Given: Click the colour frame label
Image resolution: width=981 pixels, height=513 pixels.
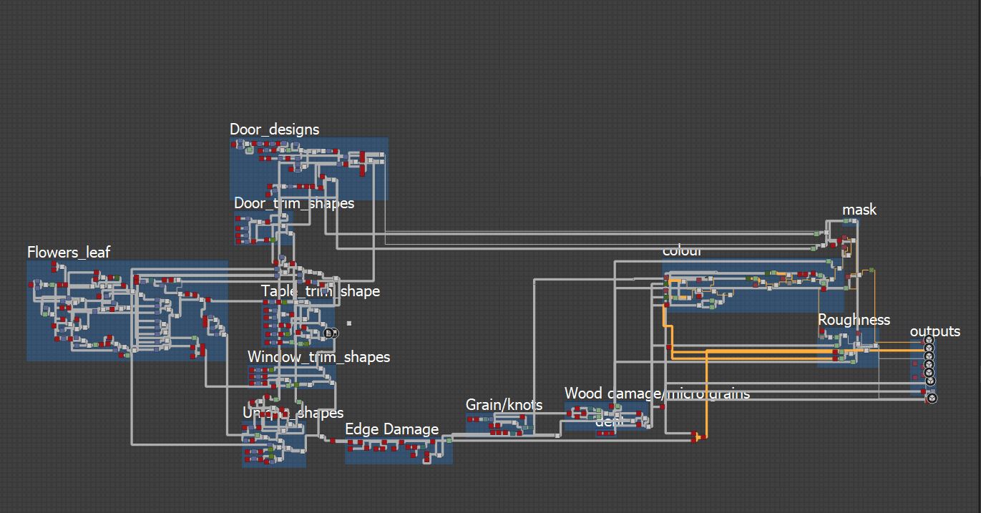Looking at the screenshot, I should pos(682,251).
